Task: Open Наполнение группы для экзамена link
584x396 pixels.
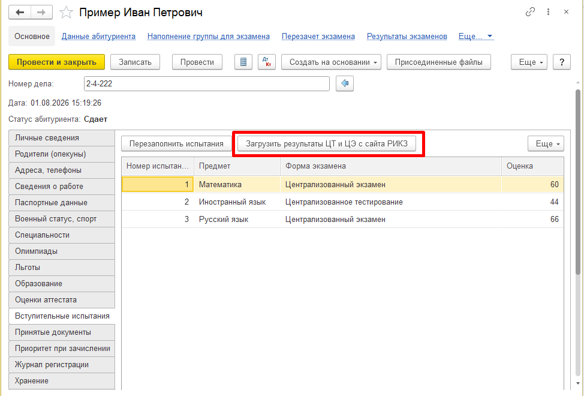Action: (x=209, y=37)
